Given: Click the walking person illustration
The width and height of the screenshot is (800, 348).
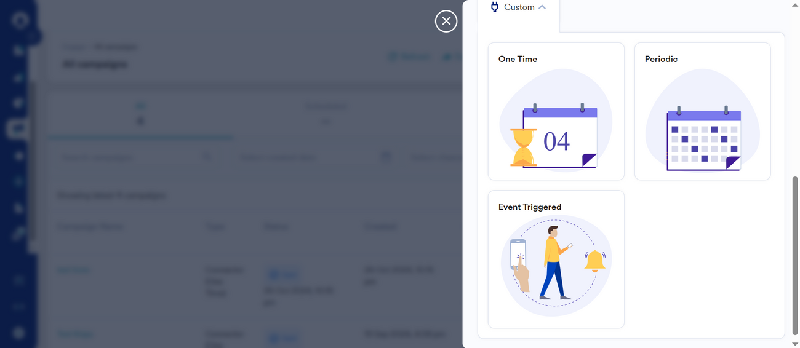Looking at the screenshot, I should 554,263.
